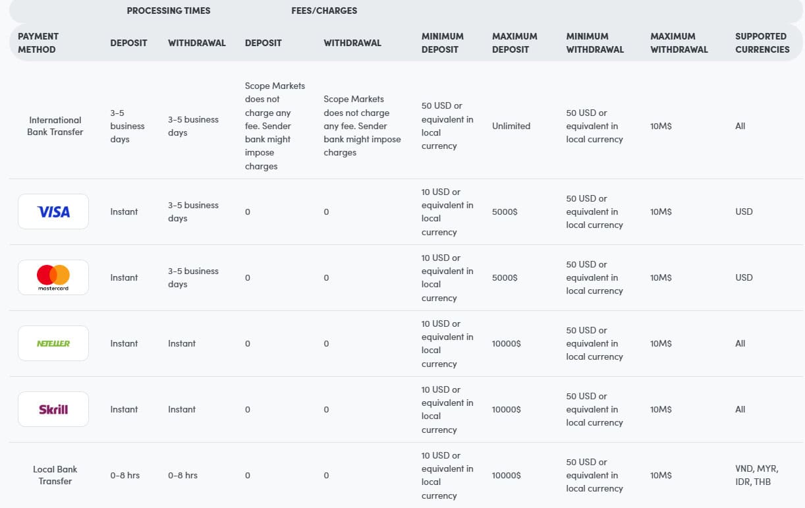Click Visa's 5000$ maximum deposit cell
The width and height of the screenshot is (805, 508).
coord(505,212)
